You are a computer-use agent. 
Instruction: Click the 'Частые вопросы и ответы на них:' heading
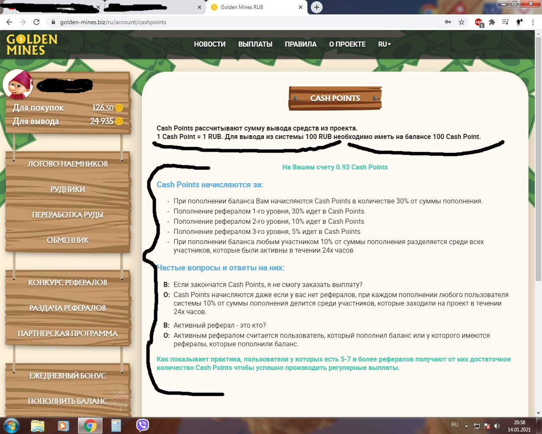click(x=221, y=268)
